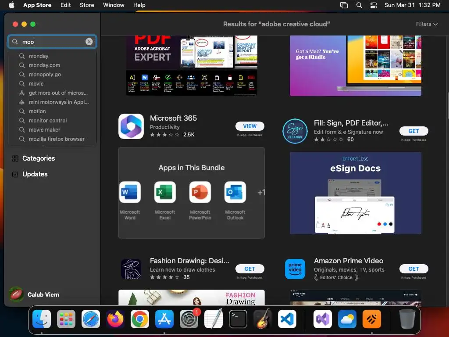Choose 'mini motorways in Appl...' suggestion
Viewport: 449px width, 337px height.
(x=53, y=102)
